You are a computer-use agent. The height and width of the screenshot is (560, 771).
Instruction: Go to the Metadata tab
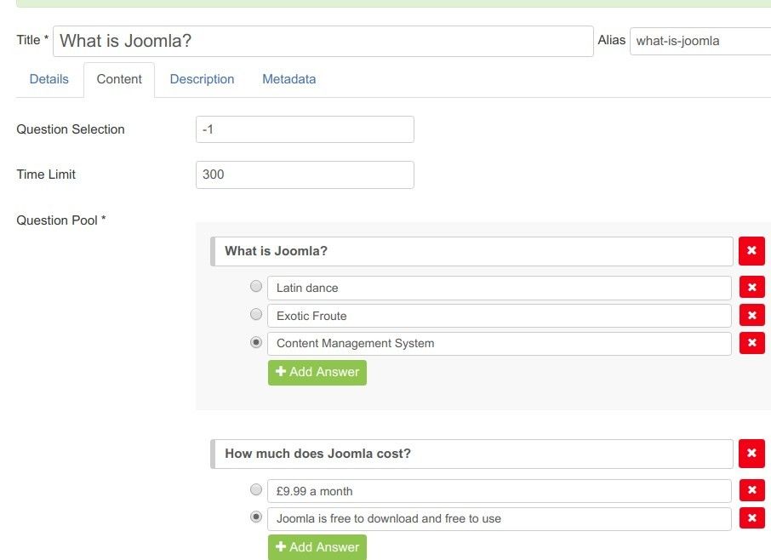(288, 79)
